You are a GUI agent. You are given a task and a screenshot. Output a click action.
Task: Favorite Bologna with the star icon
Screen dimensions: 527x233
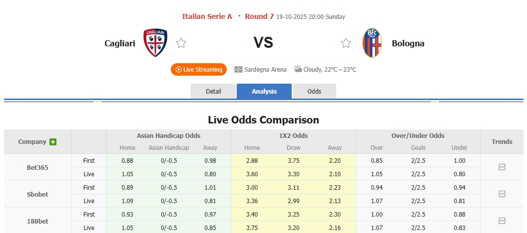346,43
